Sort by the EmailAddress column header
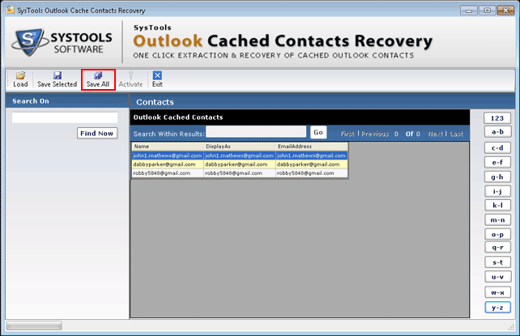The height and width of the screenshot is (336, 520). 312,147
